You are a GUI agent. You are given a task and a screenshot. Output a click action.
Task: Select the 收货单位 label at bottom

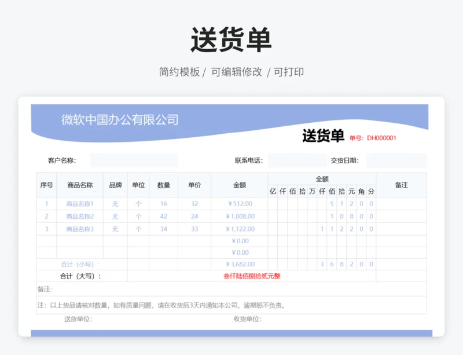tap(247, 319)
